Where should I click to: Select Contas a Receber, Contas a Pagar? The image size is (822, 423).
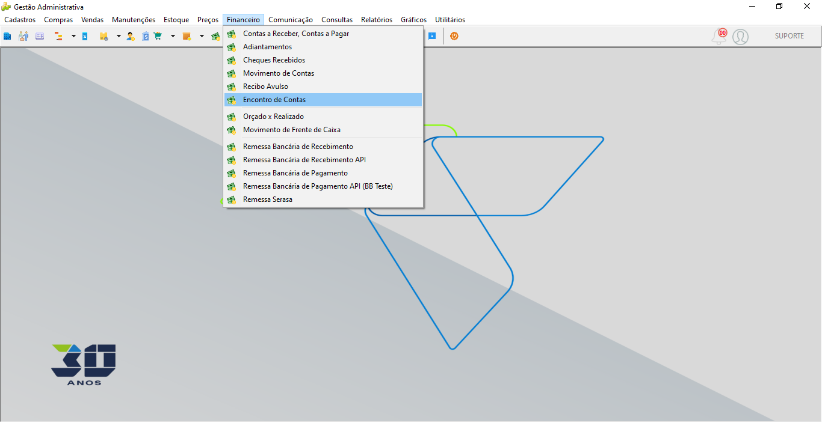click(323, 34)
